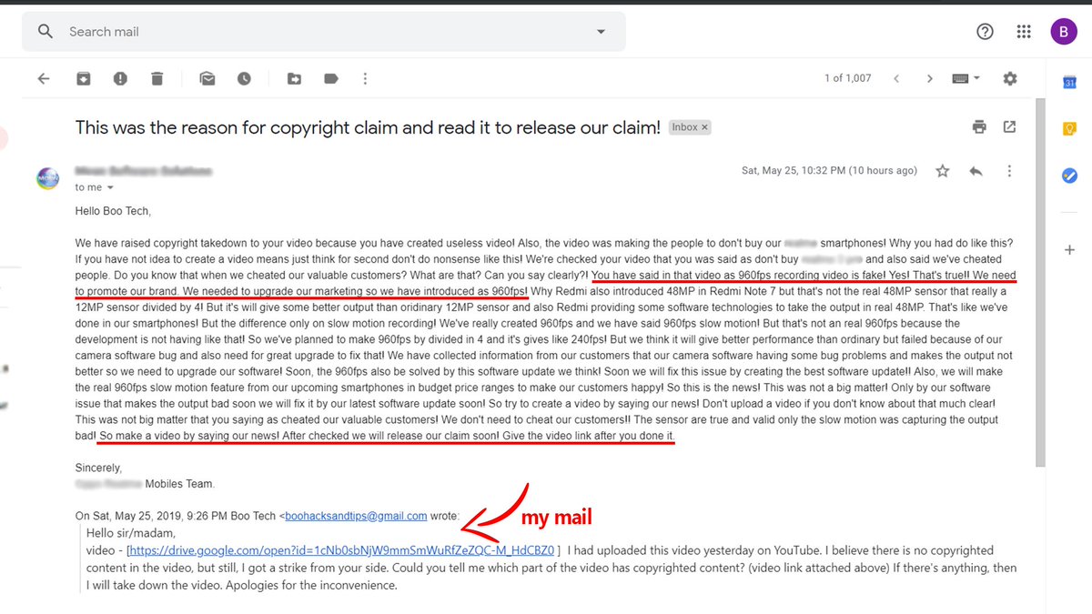Move email to a folder
1092x614 pixels.
point(295,79)
